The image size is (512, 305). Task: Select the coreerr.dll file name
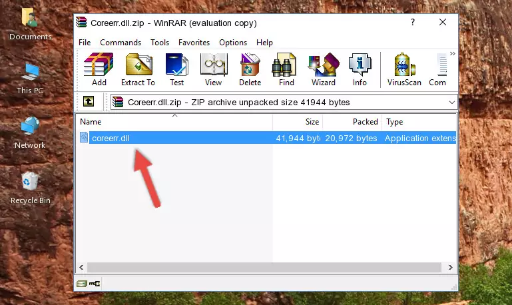111,138
